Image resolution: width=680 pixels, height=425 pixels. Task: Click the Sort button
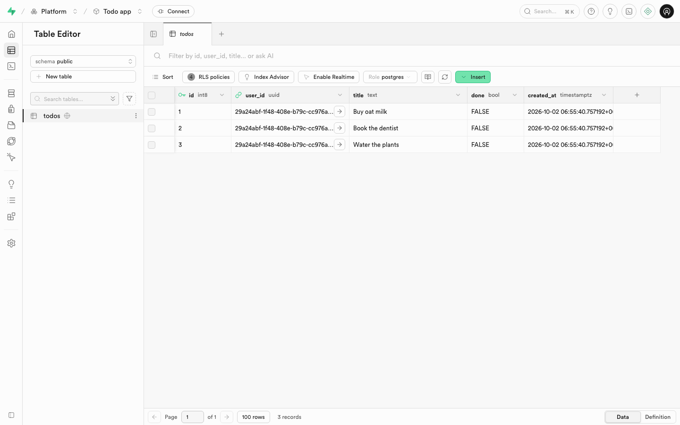pos(163,77)
